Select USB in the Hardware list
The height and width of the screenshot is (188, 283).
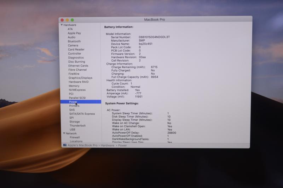pos(73,130)
